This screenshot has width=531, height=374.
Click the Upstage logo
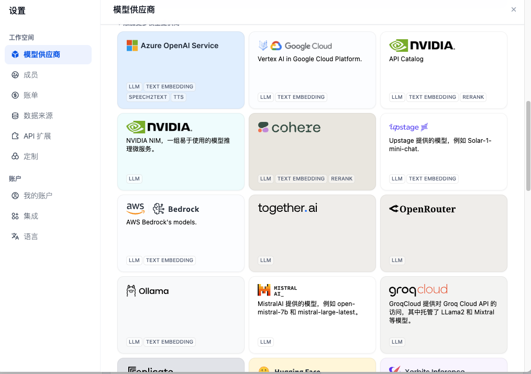(x=408, y=127)
